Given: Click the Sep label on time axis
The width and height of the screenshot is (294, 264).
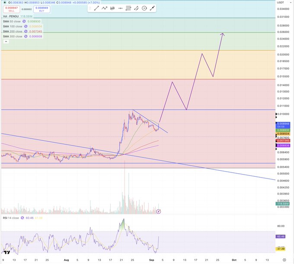Looking at the screenshot, I should pos(151,260).
